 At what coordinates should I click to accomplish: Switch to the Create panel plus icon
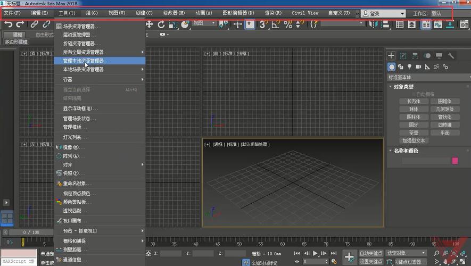click(x=391, y=55)
